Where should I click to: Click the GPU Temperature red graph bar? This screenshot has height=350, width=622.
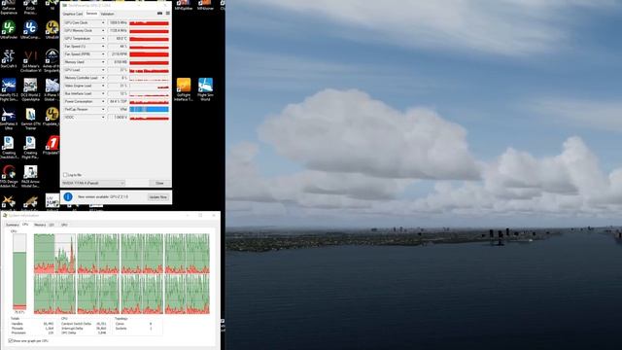click(x=149, y=39)
